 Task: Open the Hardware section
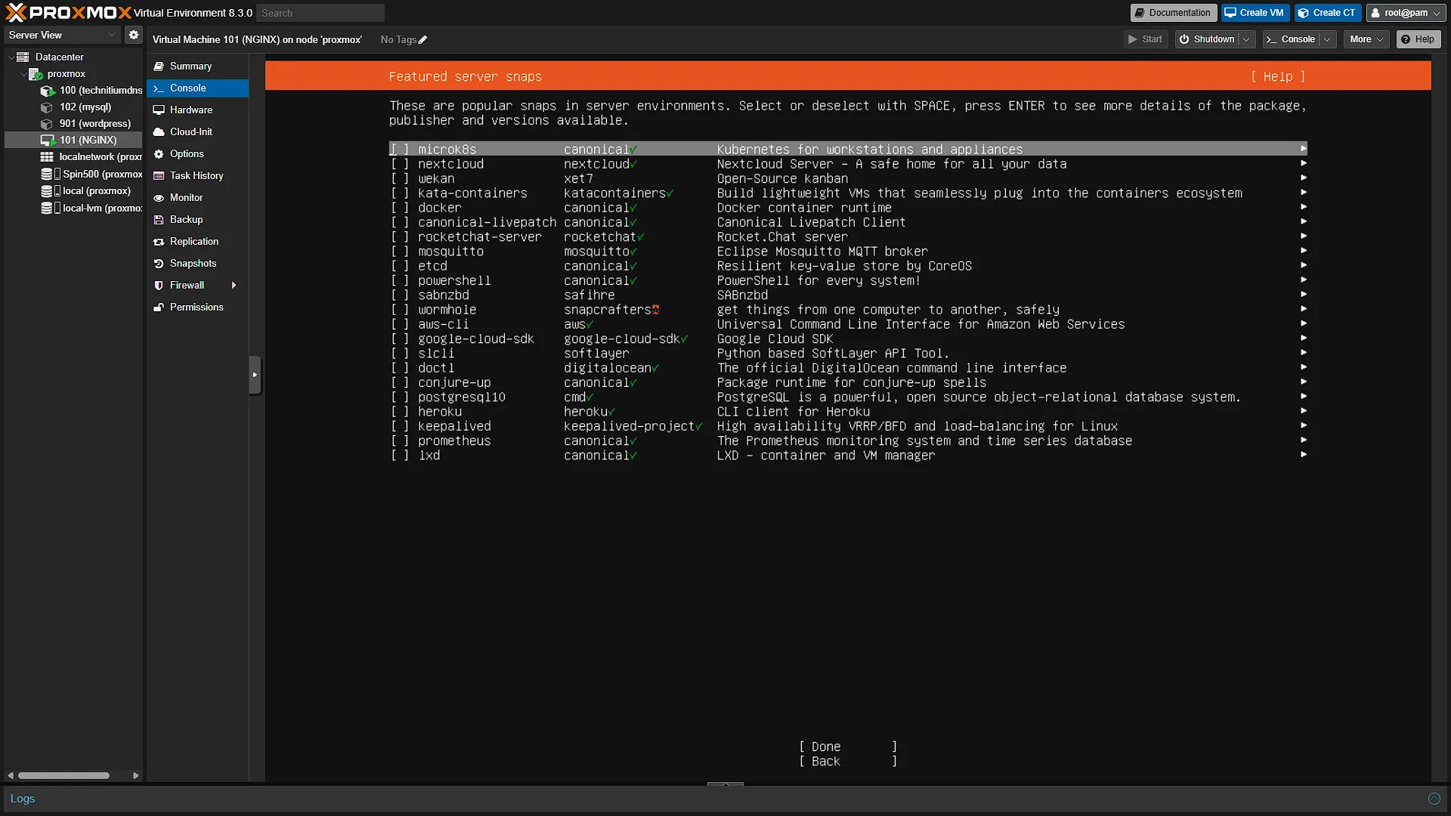[x=198, y=110]
